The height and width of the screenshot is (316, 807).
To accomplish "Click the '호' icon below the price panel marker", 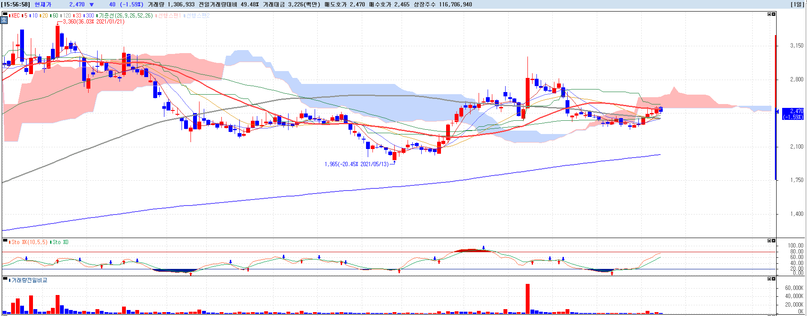I will [x=5, y=20].
